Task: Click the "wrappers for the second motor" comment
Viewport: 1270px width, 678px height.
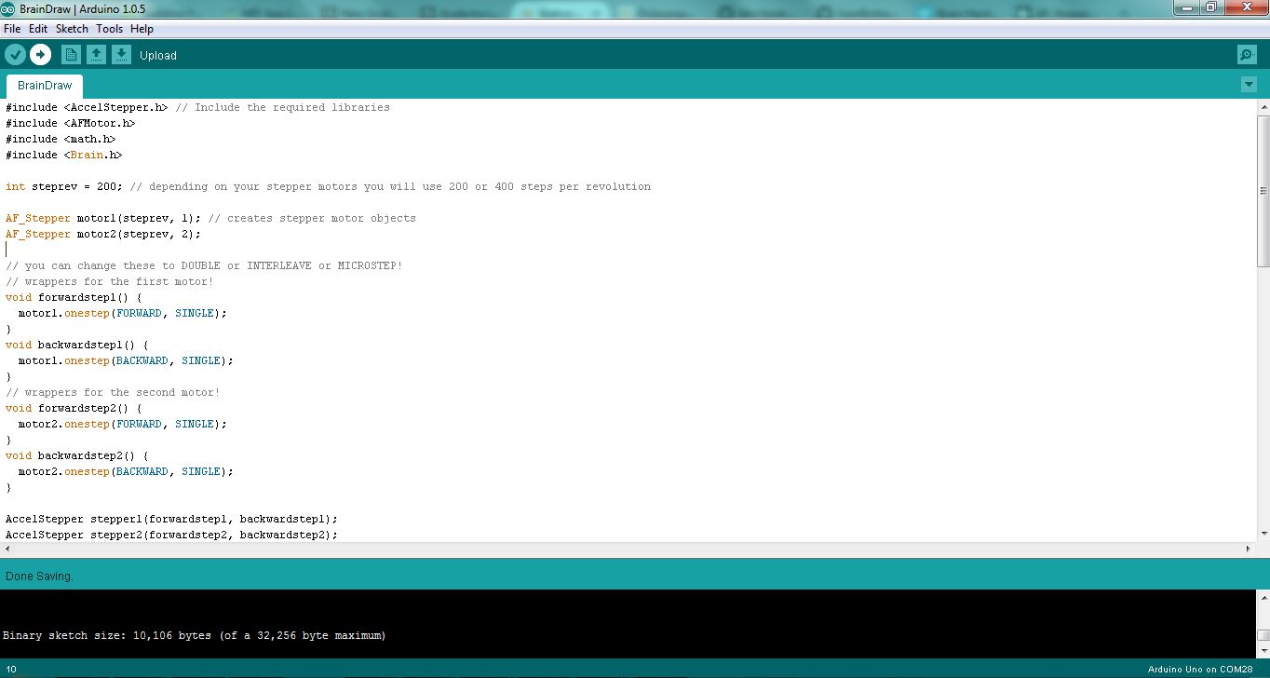Action: click(x=113, y=392)
